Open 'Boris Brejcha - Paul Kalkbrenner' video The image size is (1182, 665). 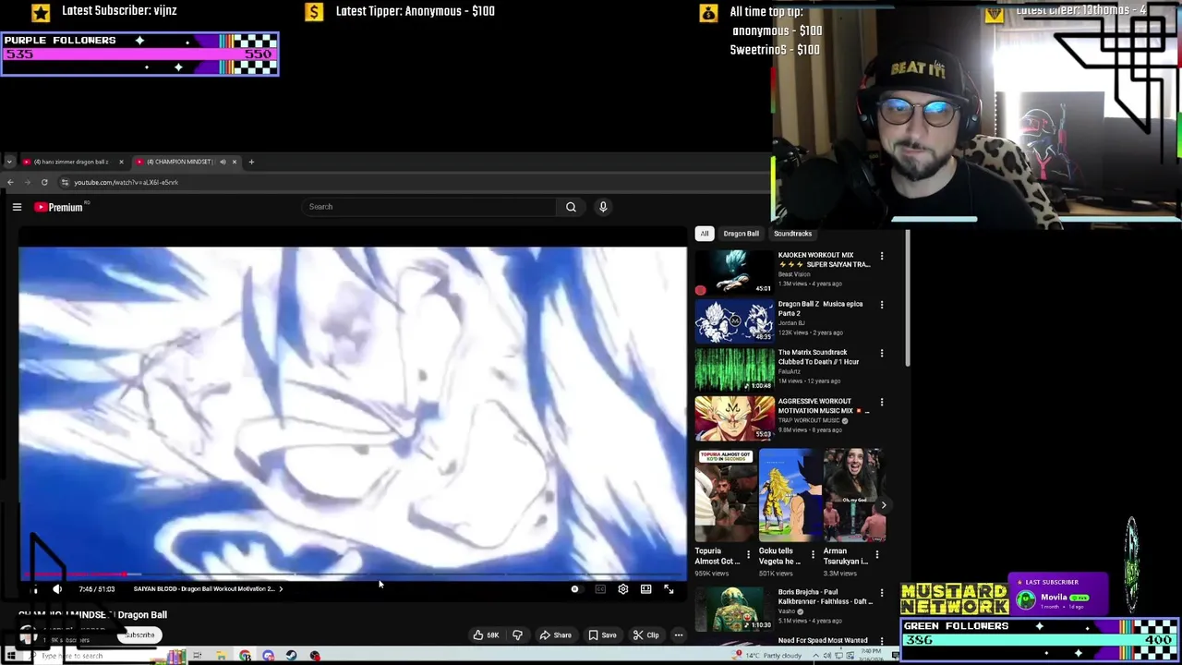coord(735,608)
